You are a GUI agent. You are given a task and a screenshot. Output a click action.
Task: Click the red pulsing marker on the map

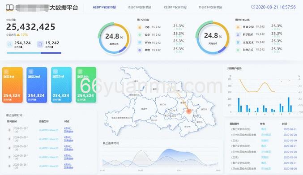pyautogui.click(x=189, y=111)
